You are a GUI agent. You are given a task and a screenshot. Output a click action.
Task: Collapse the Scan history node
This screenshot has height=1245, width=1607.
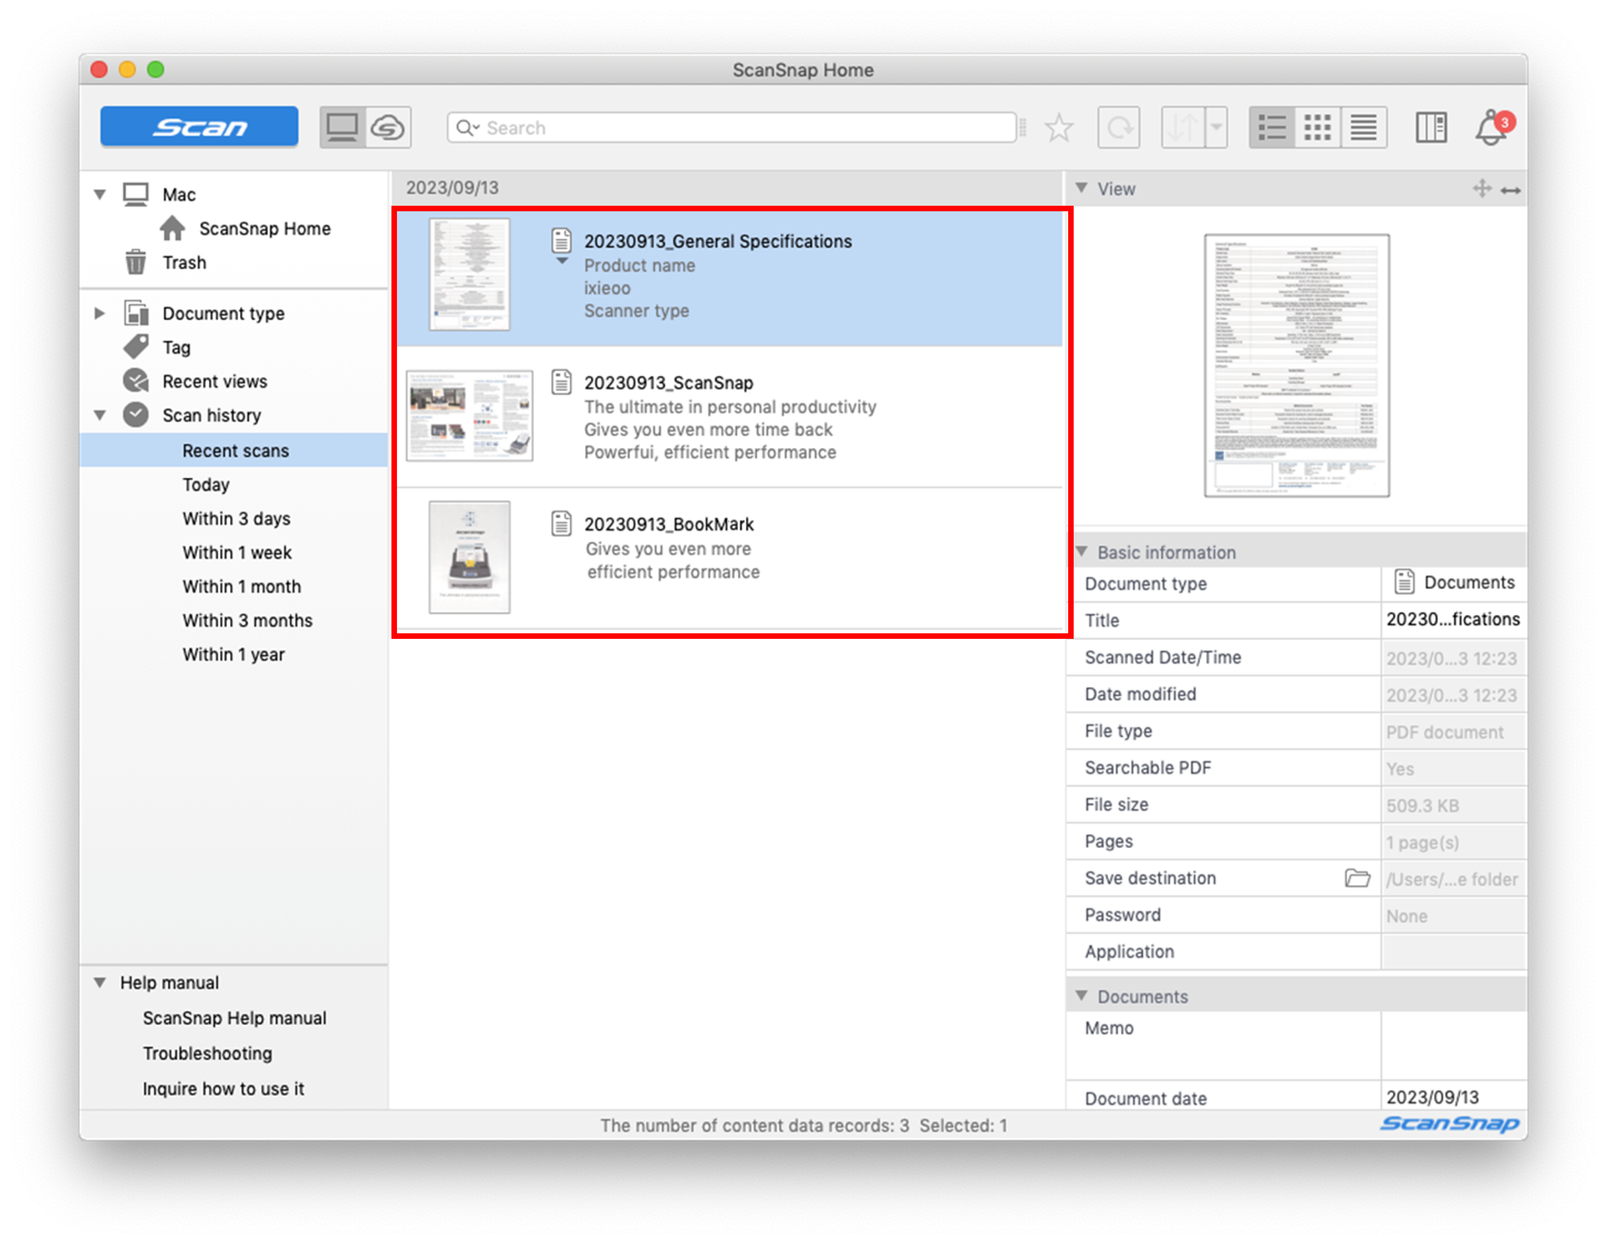[x=100, y=415]
